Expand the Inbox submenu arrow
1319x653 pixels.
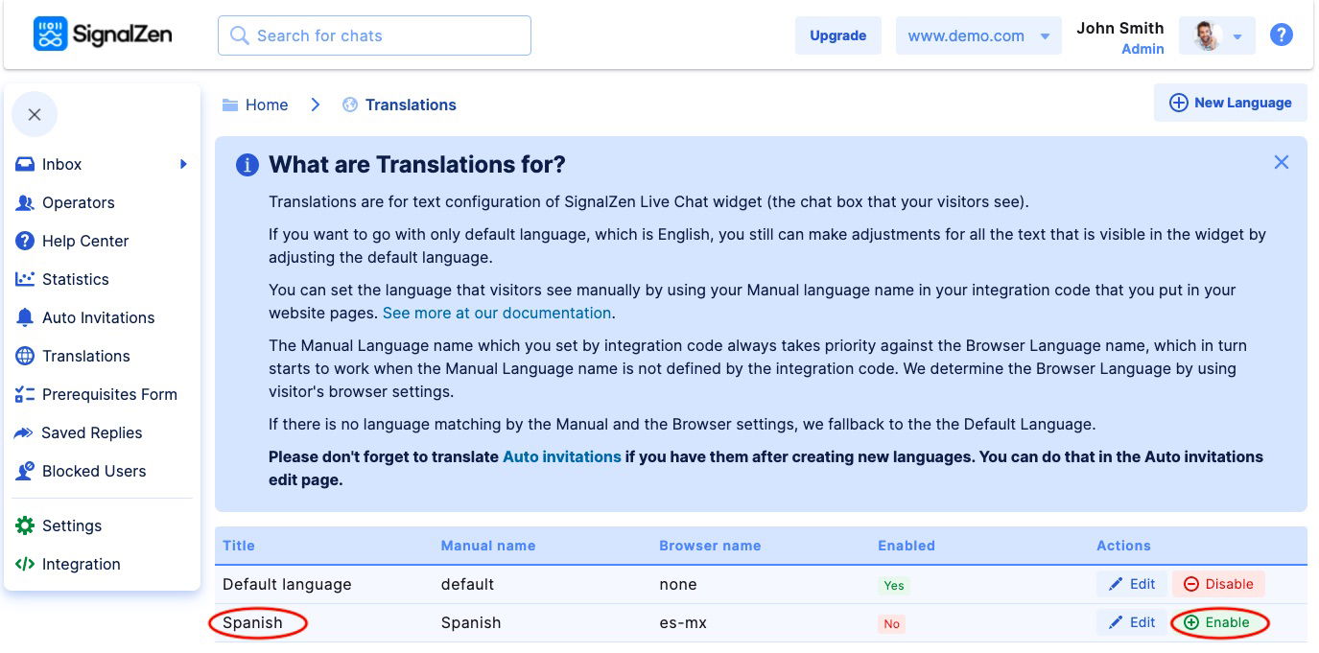click(183, 164)
